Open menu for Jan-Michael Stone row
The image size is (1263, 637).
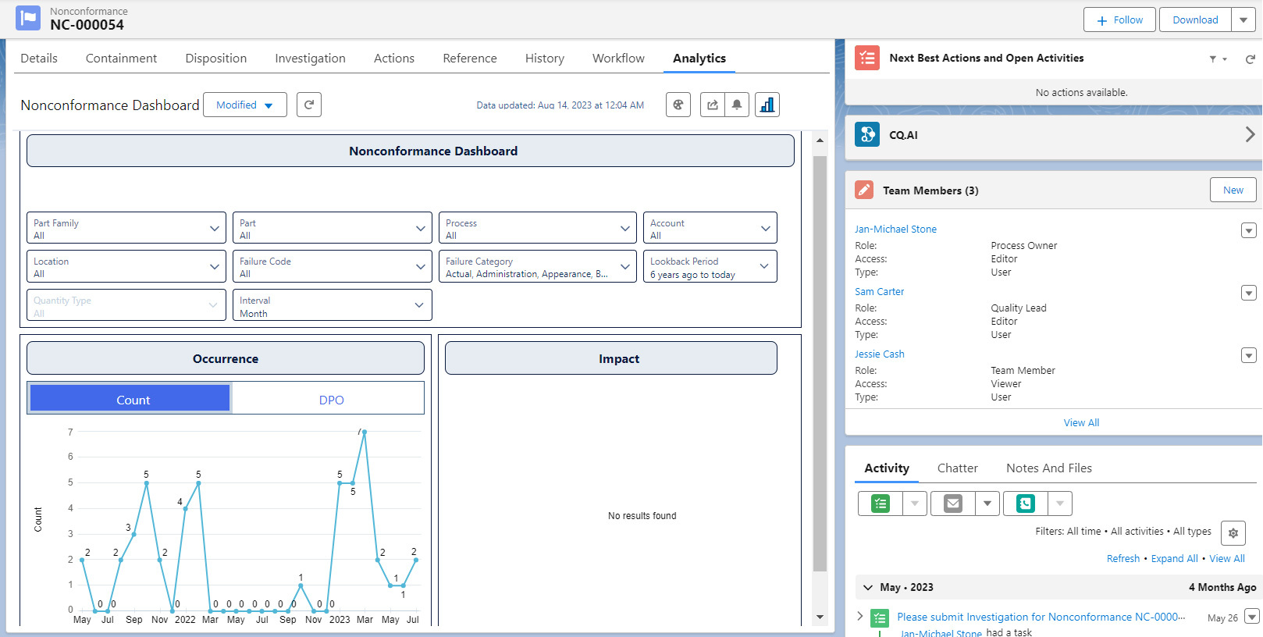pos(1249,230)
